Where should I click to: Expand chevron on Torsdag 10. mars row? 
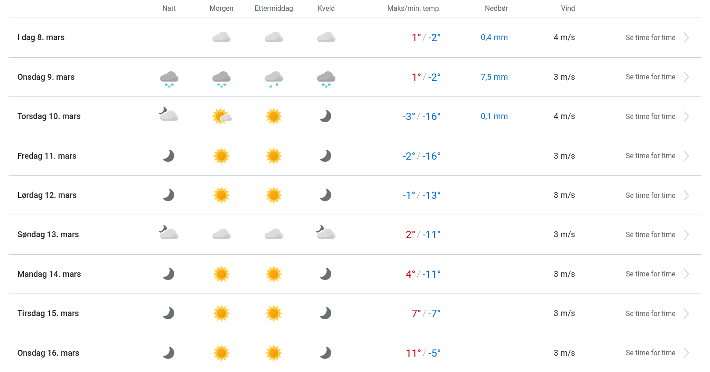point(686,117)
